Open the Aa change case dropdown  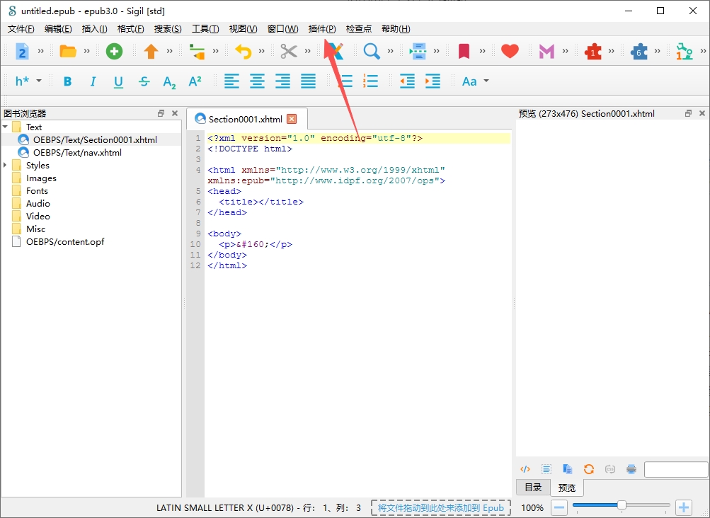(475, 81)
